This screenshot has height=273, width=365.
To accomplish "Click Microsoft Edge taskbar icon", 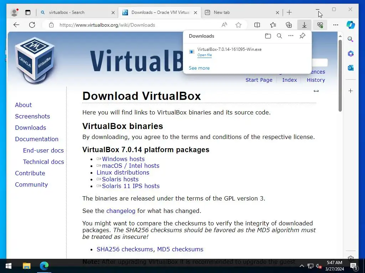I will pyautogui.click(x=44, y=266).
